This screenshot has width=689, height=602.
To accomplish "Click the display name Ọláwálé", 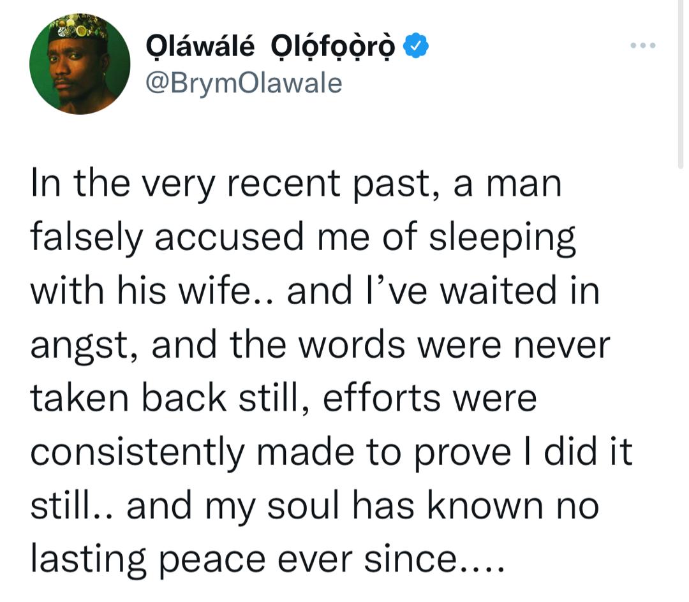I will click(200, 46).
